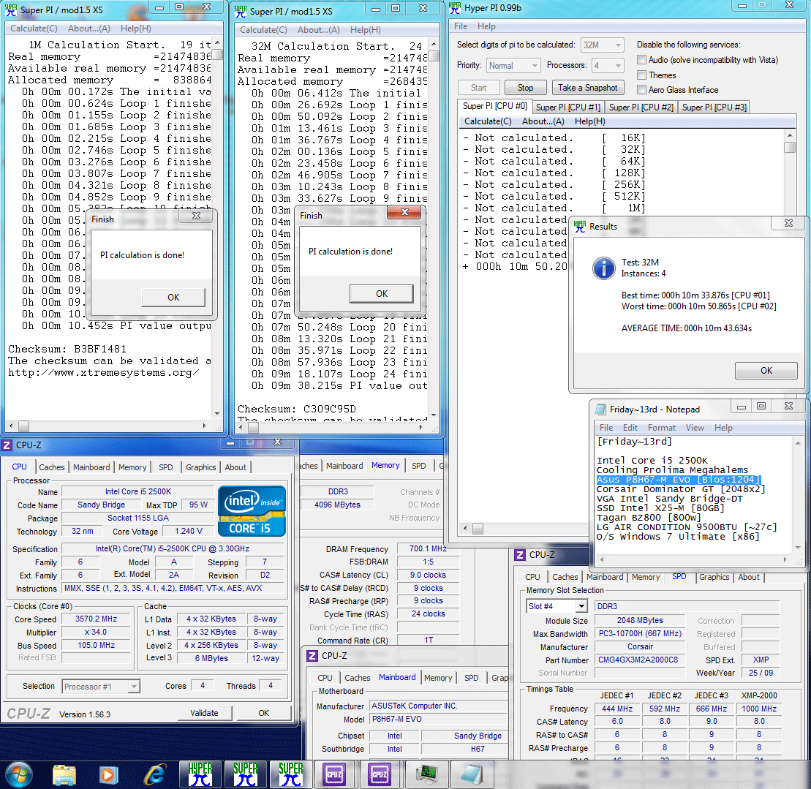Select the Notepad taskbar icon

[472, 774]
